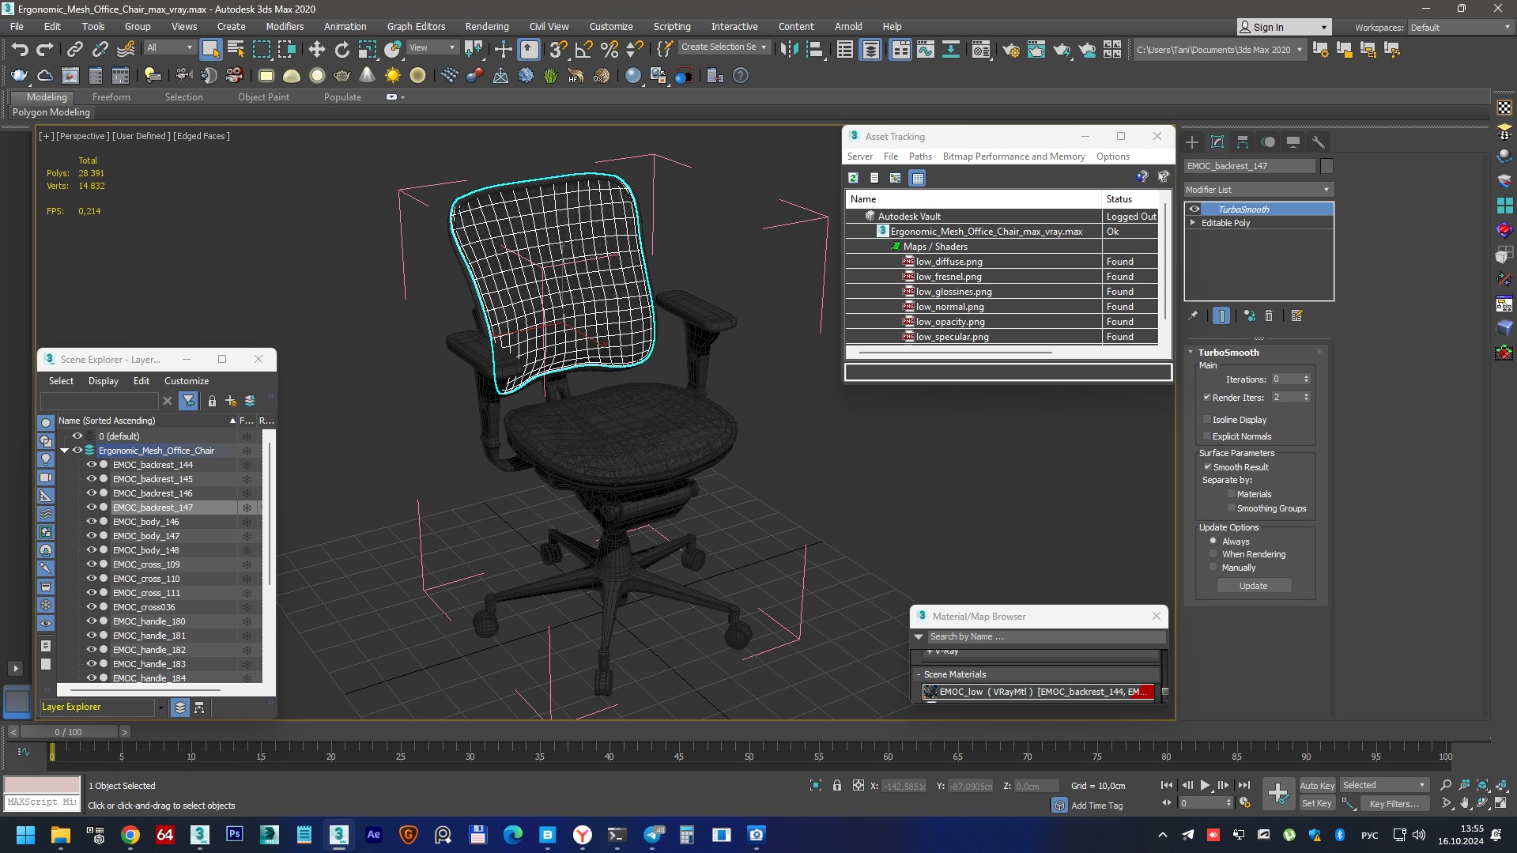The width and height of the screenshot is (1517, 853).
Task: Select the Select and Rotate tool
Action: tap(342, 49)
